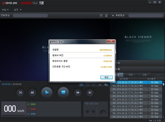Switch to the dimmed 위치 tab
Viewport: 165px width, 122px height.
[158, 75]
